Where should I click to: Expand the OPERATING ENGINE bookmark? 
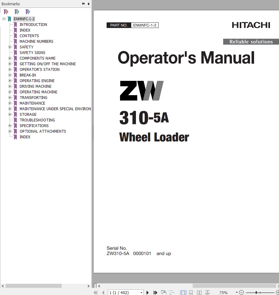[10, 81]
